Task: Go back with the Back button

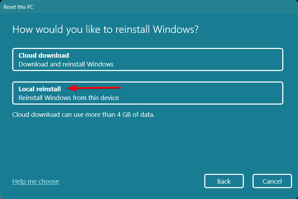Action: (224, 181)
